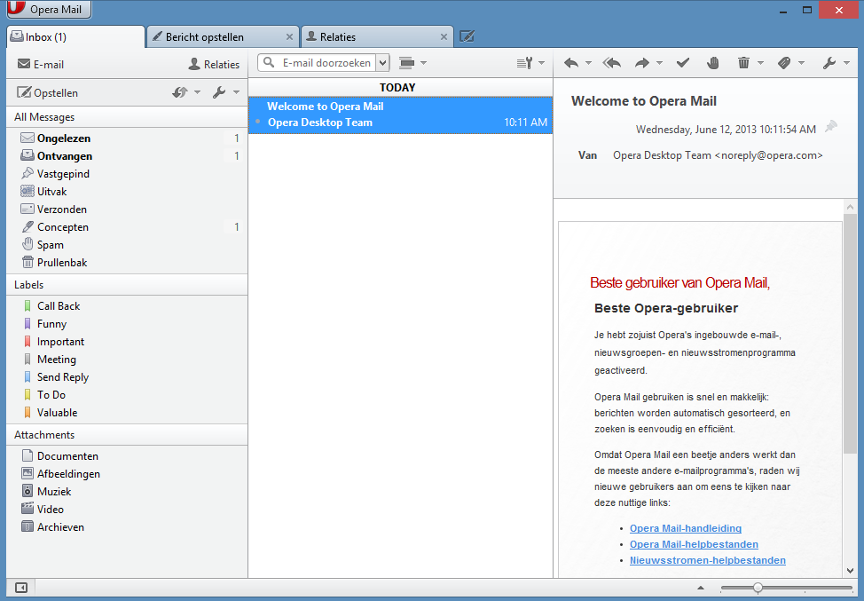Click the trash can delete icon
The height and width of the screenshot is (601, 864).
click(x=743, y=63)
